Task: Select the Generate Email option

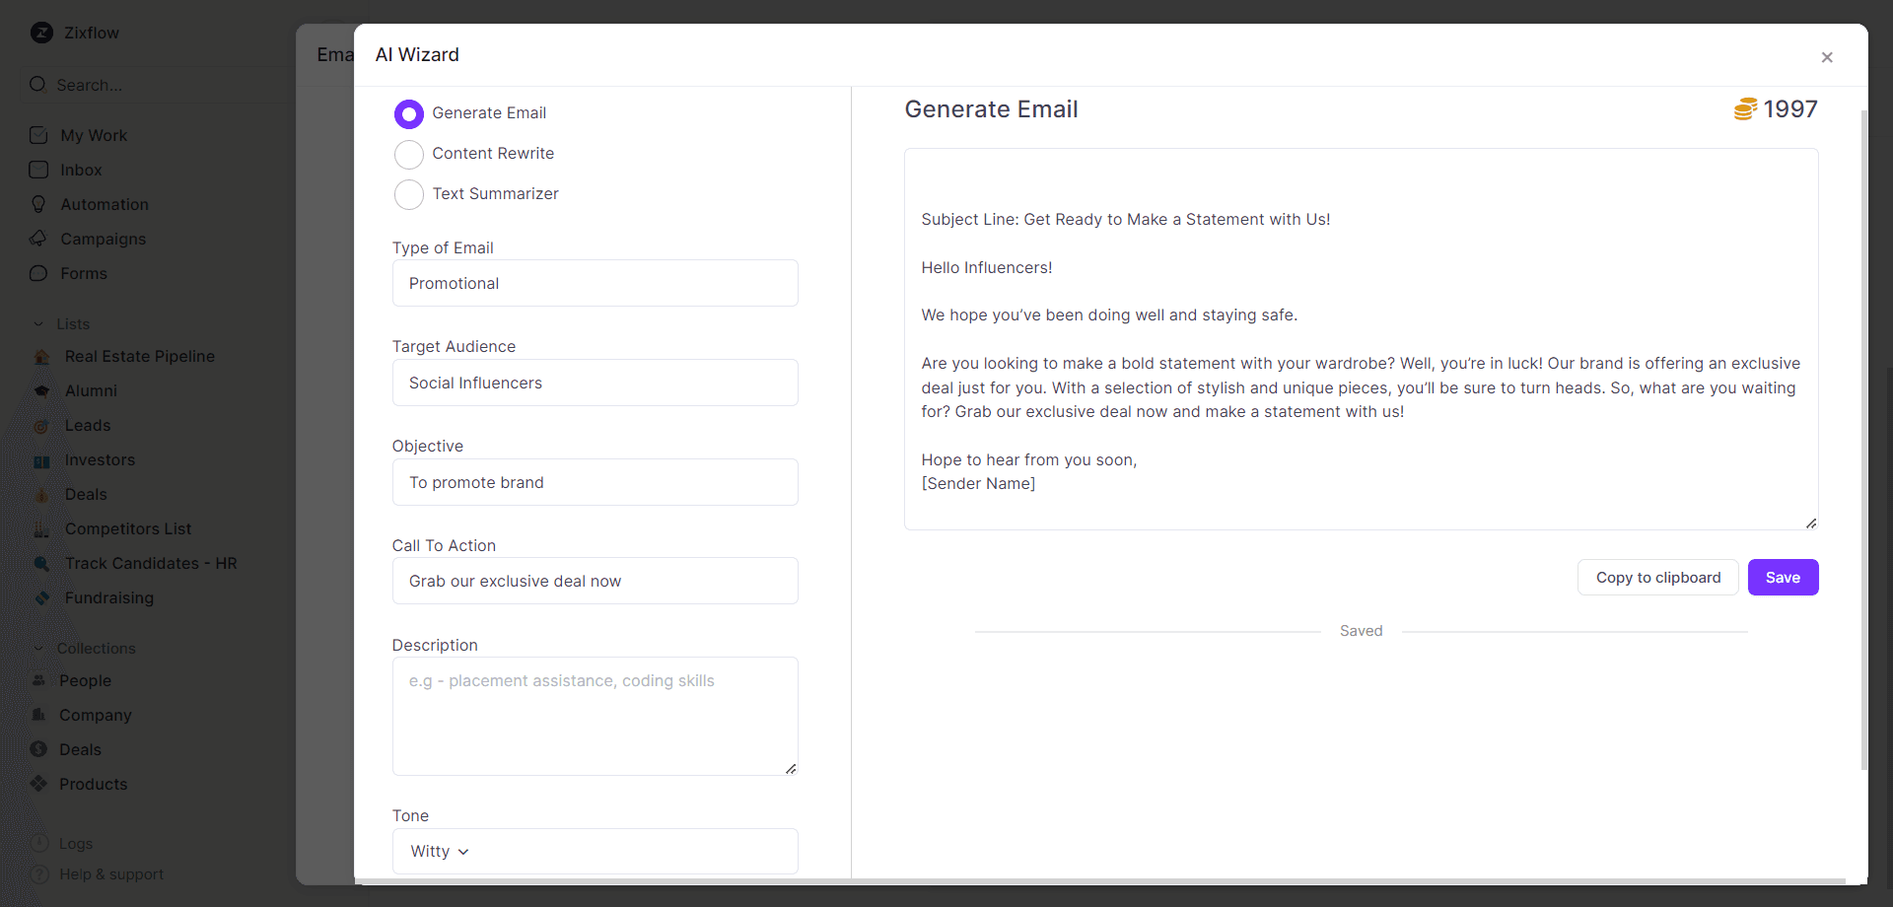Action: pos(407,113)
